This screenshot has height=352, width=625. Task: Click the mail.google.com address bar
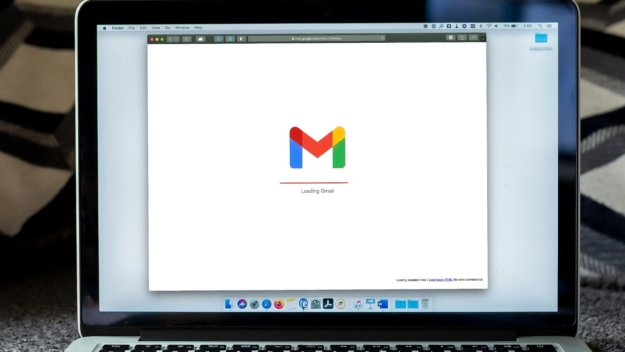(x=317, y=38)
